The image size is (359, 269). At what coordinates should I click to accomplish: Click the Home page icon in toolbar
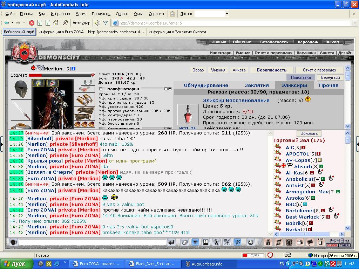[x=56, y=23]
